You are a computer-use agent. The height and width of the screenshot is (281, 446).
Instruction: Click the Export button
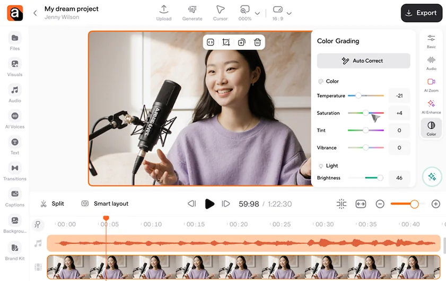coord(421,13)
